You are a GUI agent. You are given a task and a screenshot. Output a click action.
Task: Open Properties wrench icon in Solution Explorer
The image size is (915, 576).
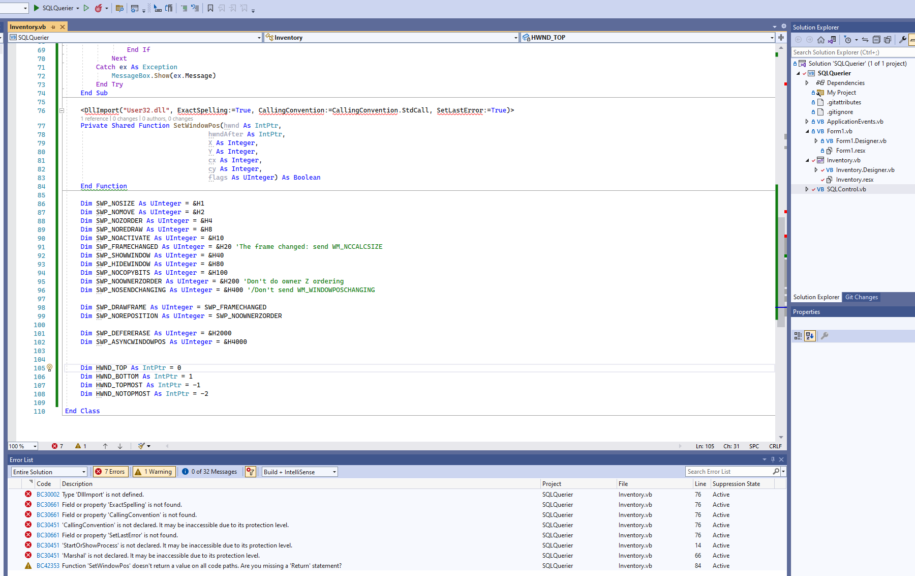click(x=903, y=40)
